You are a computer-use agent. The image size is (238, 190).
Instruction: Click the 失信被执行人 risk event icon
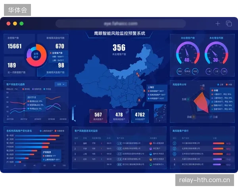(151, 164)
